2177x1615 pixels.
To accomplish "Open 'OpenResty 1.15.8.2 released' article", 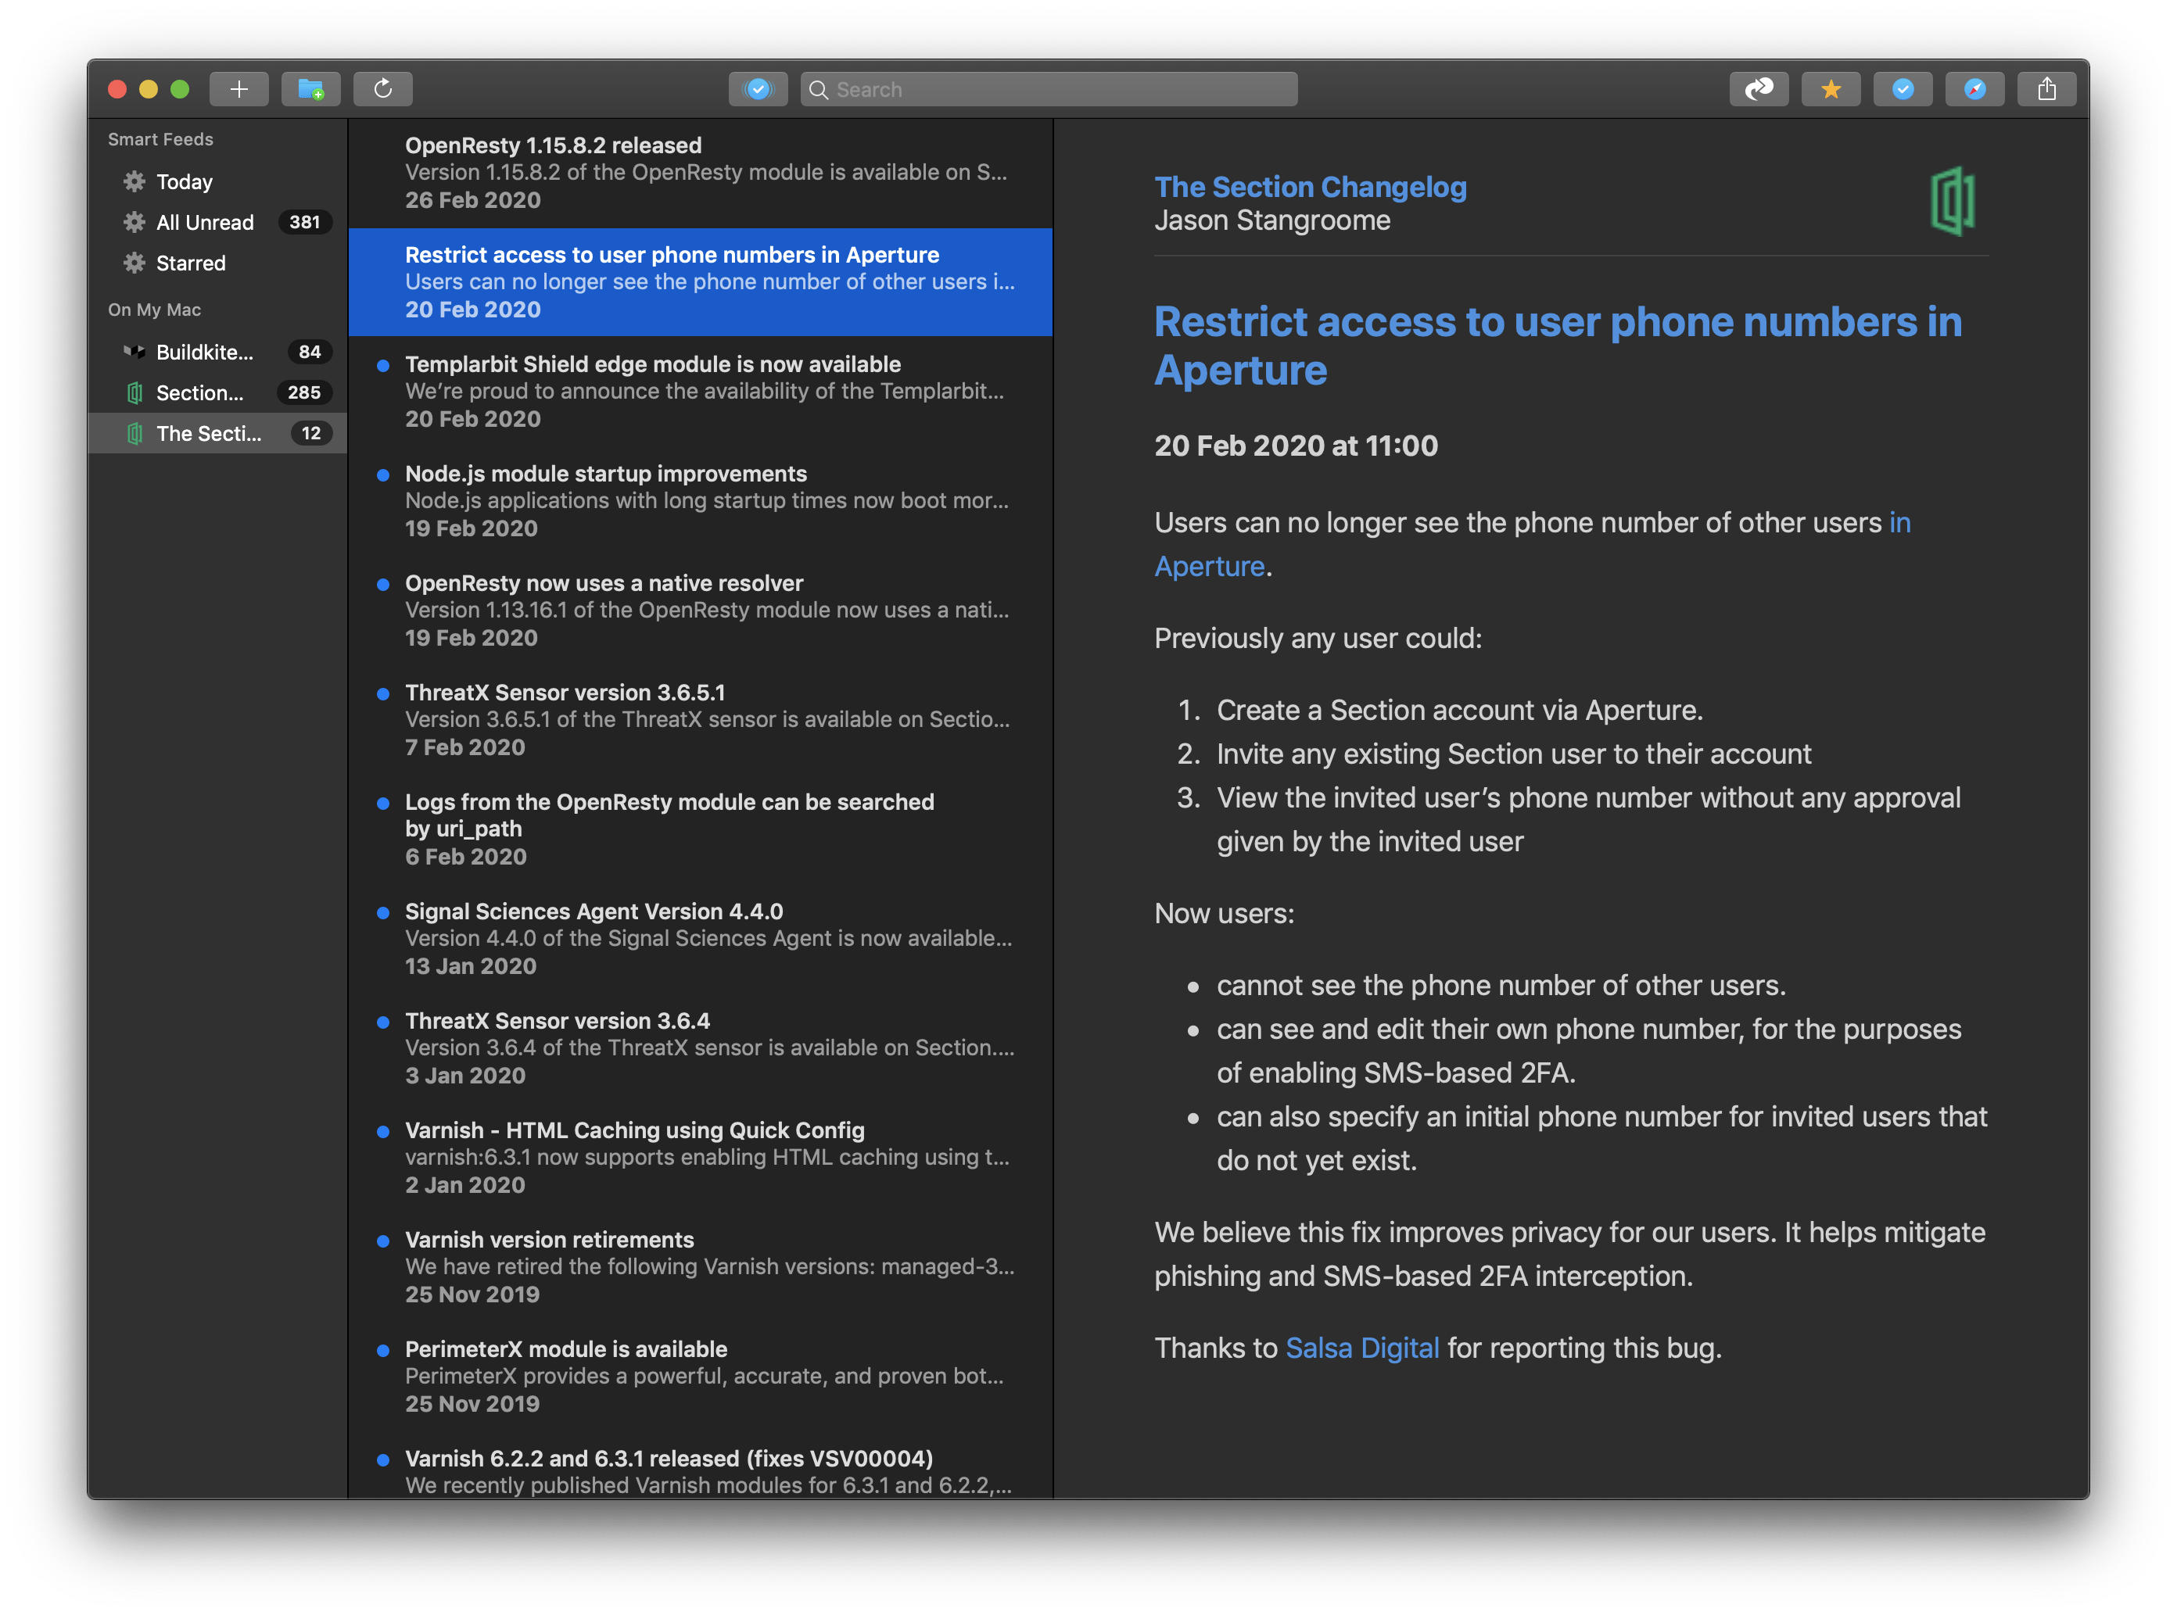I will coord(700,173).
